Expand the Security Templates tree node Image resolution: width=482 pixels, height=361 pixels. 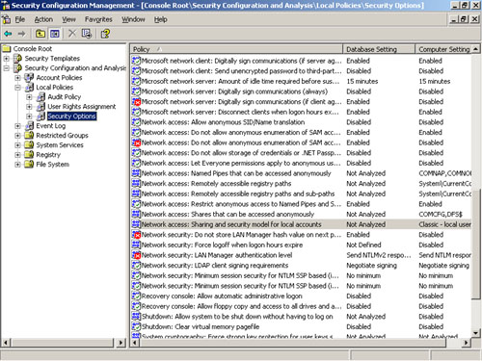point(6,59)
